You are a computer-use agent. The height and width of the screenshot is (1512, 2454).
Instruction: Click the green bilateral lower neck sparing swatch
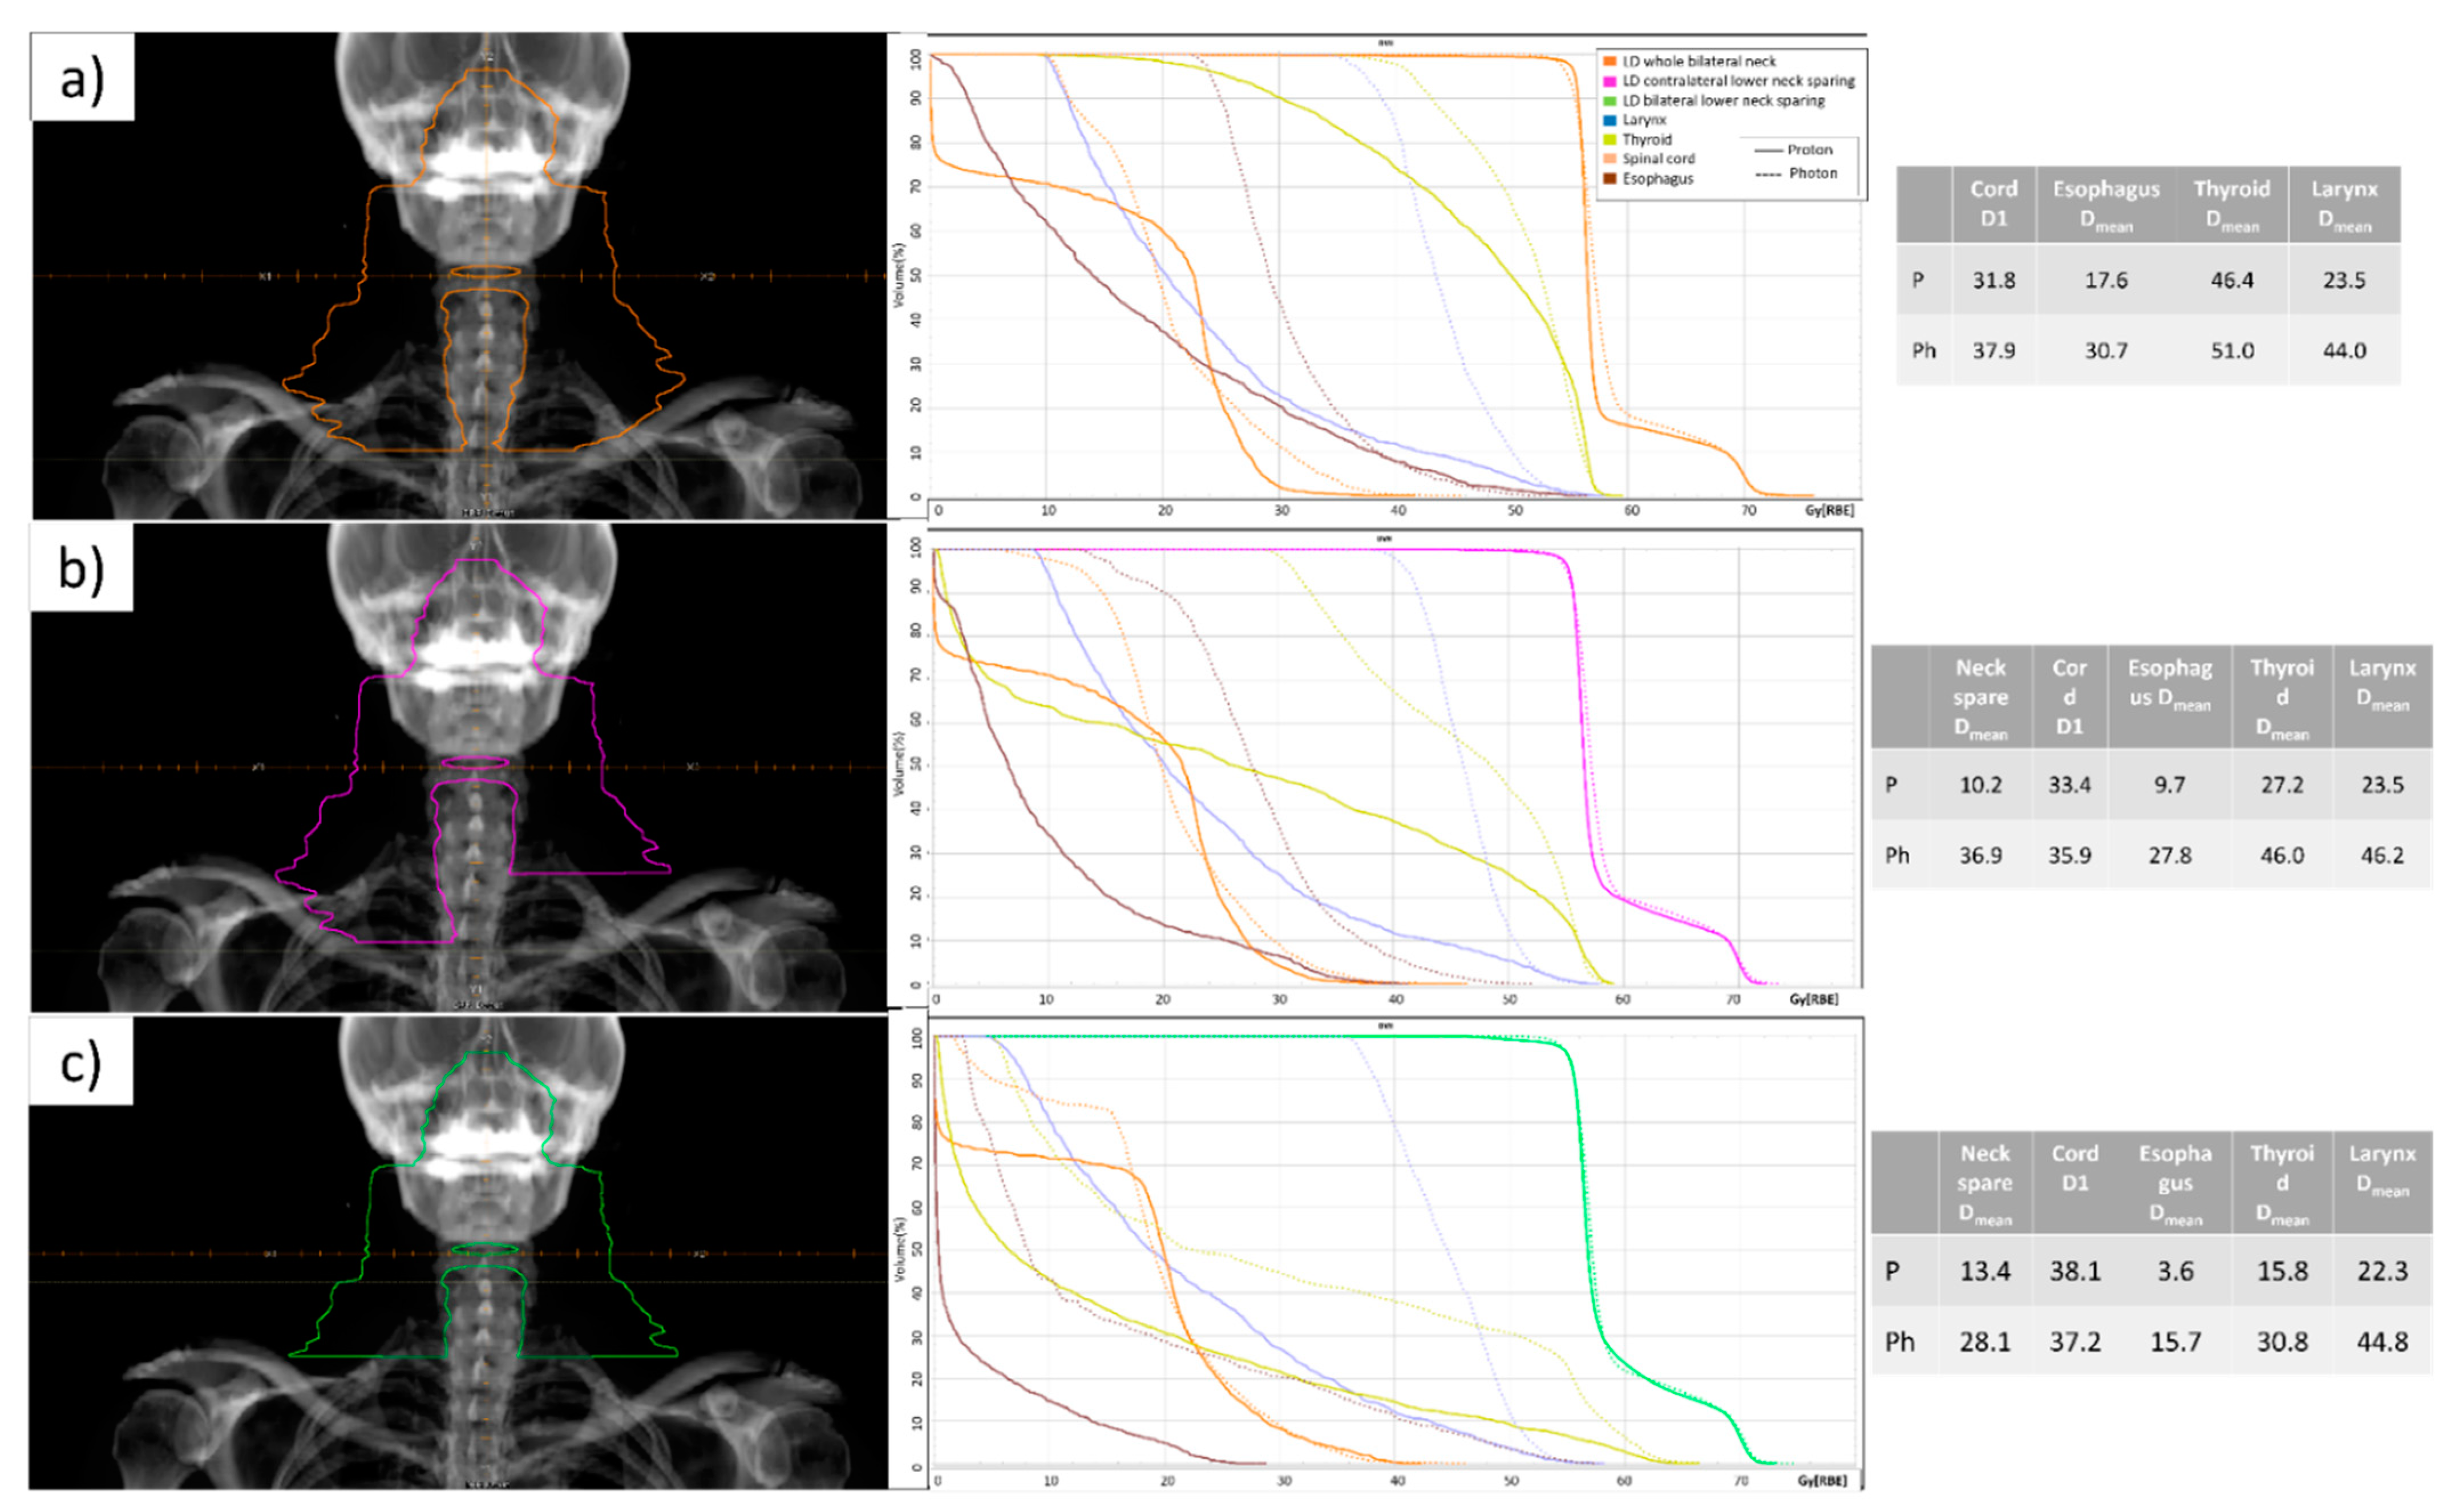[x=1609, y=101]
